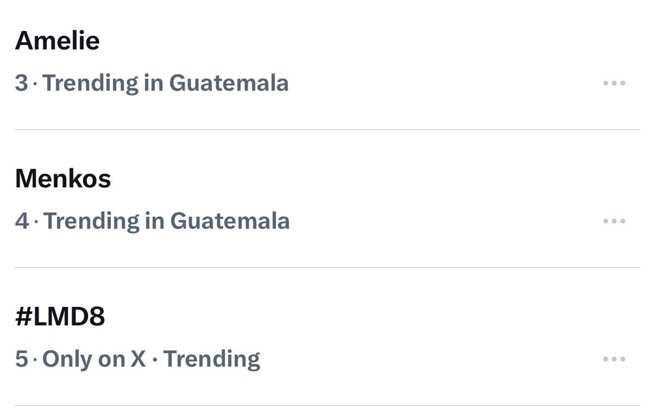Click empty space right of the Amelie title
Image resolution: width=655 pixels, height=415 pixels.
point(349,40)
